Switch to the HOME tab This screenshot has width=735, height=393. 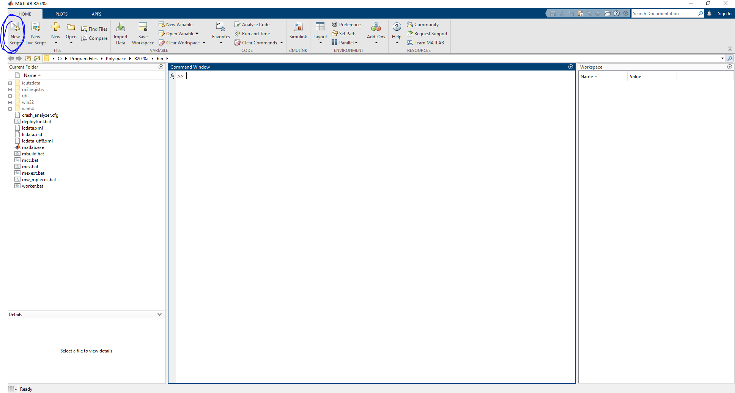pyautogui.click(x=25, y=14)
